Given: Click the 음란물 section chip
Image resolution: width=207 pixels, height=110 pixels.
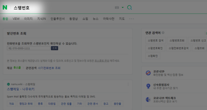Looking at the screenshot, I should coord(117,104).
